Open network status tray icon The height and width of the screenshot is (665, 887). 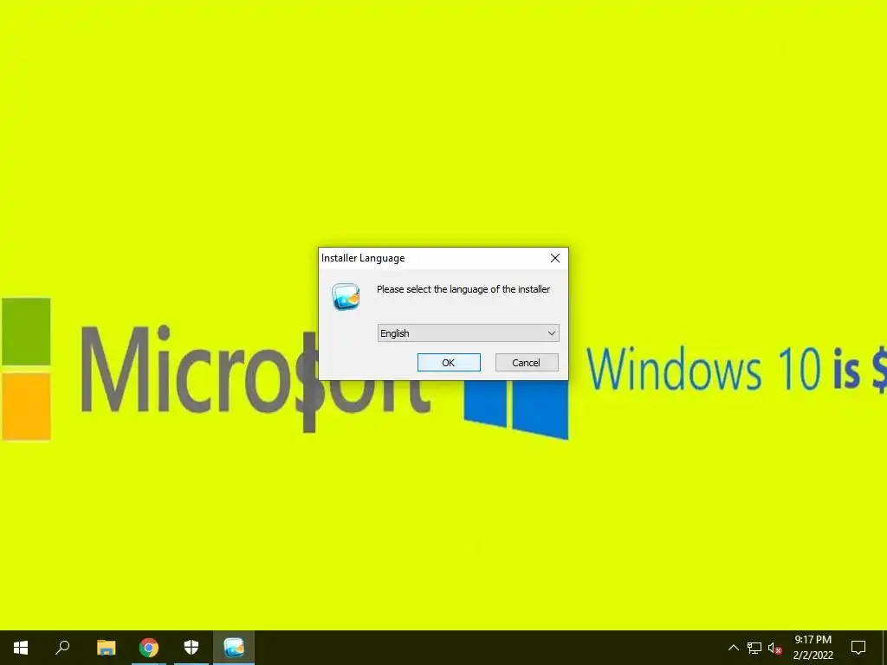[x=754, y=648]
